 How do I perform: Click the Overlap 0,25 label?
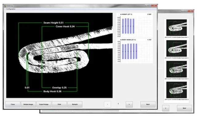[59, 87]
